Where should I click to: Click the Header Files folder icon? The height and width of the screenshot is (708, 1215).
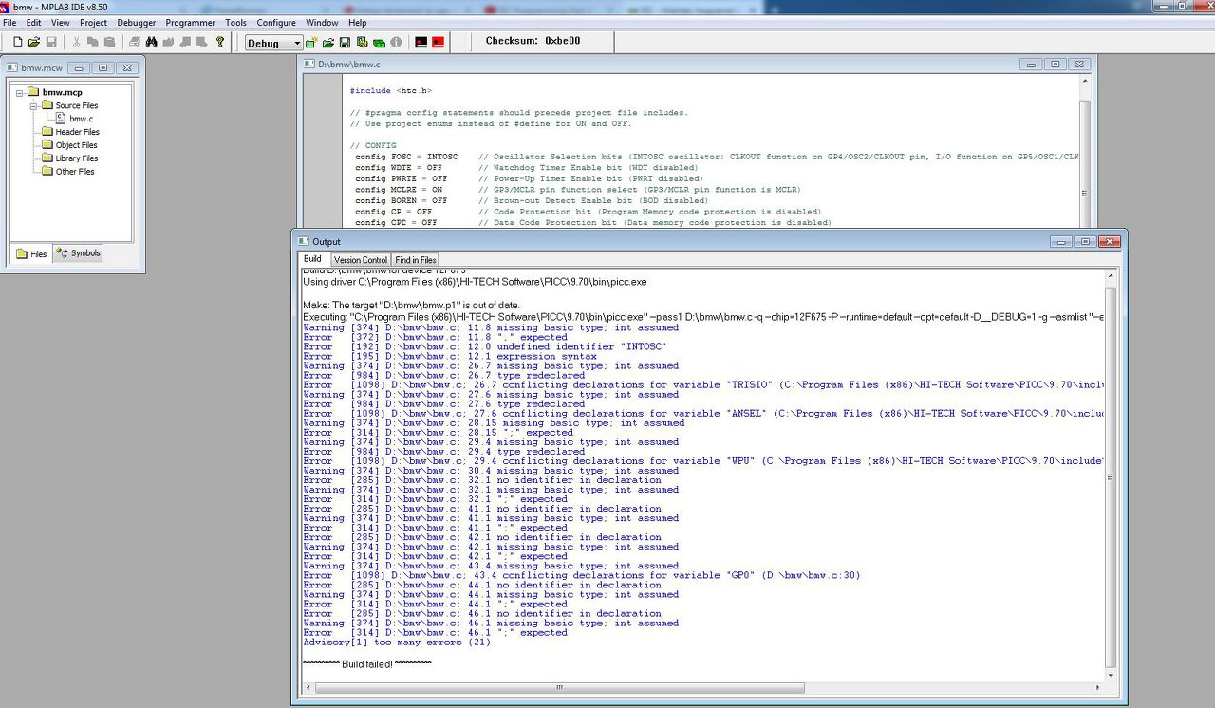click(x=47, y=132)
